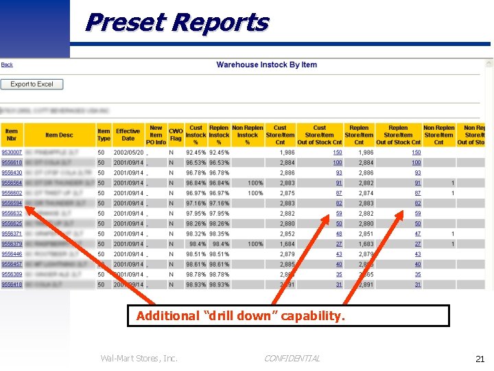Select Cust Instock 96.53% cell
This screenshot has width=494, height=371.
point(196,162)
